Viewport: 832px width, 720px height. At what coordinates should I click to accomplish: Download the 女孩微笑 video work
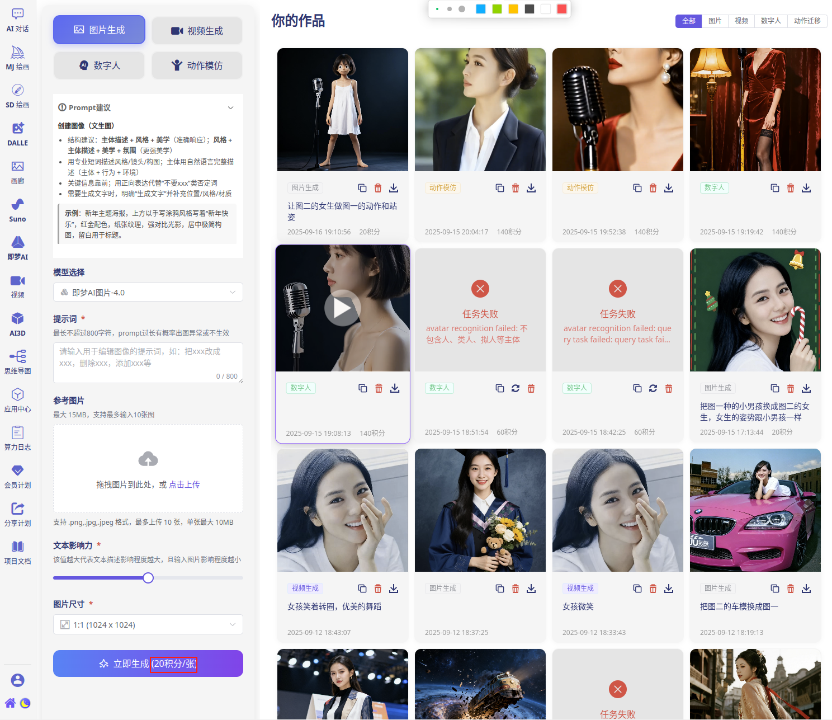669,589
